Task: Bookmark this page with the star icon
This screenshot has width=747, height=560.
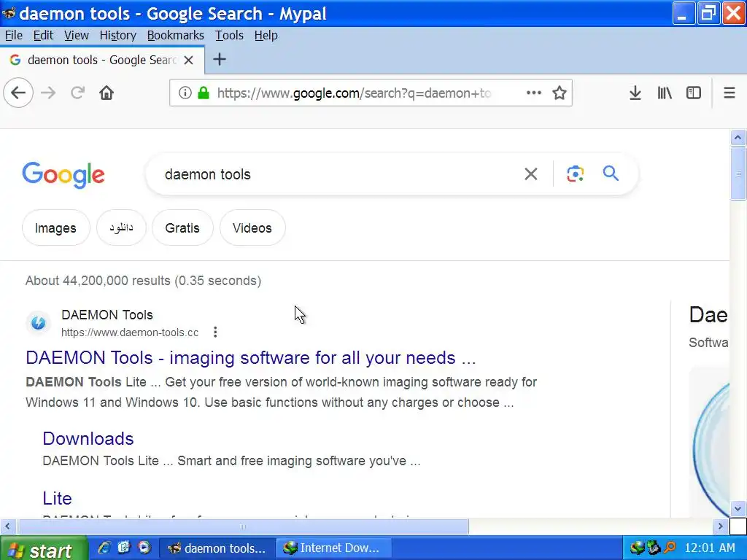Action: (x=560, y=93)
